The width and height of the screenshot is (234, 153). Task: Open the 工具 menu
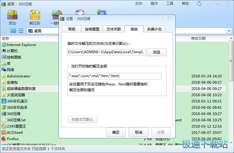170,4
